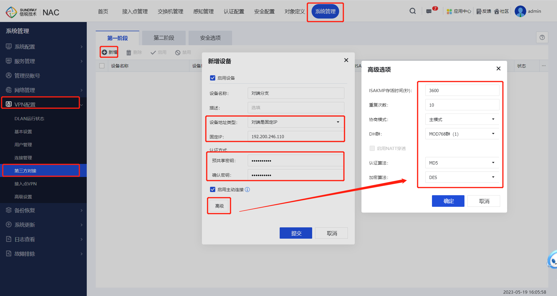Open the messages icon with badge 7
The height and width of the screenshot is (296, 557).
[429, 12]
